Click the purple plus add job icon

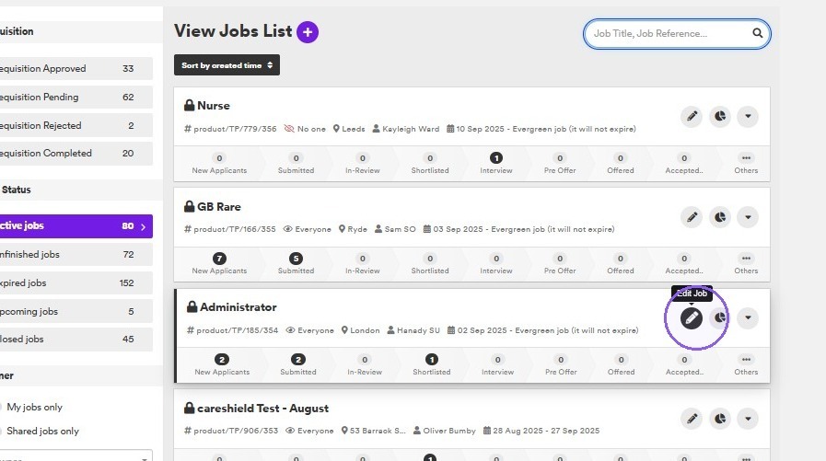click(x=308, y=32)
